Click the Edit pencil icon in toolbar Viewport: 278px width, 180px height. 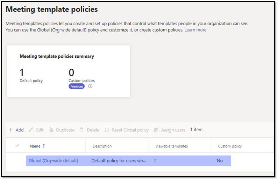point(31,130)
